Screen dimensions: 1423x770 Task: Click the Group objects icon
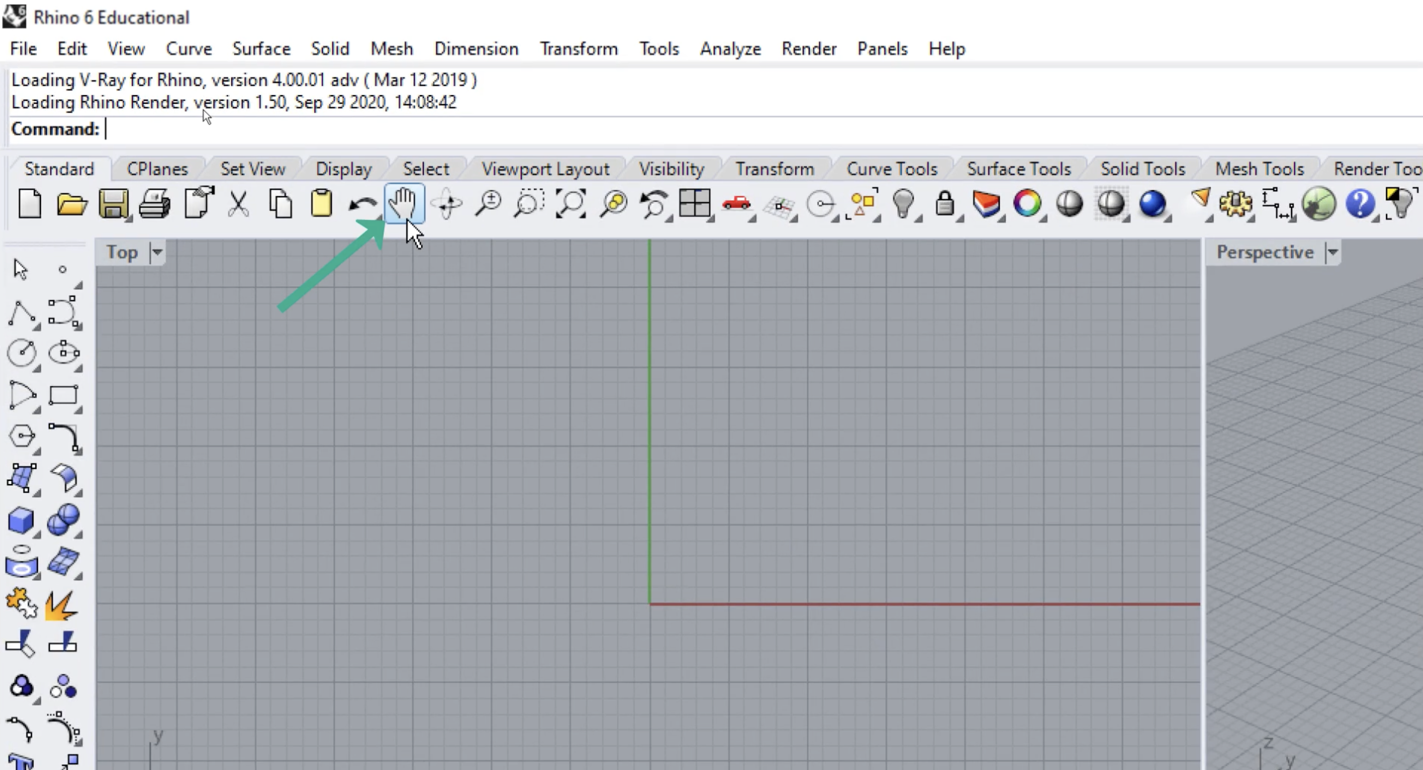click(22, 687)
